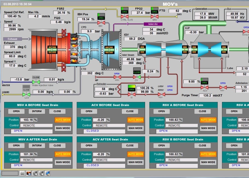Click the Control REMOTE field in ACV BEFORE panel
This screenshot has height=178, width=249.
[109, 126]
